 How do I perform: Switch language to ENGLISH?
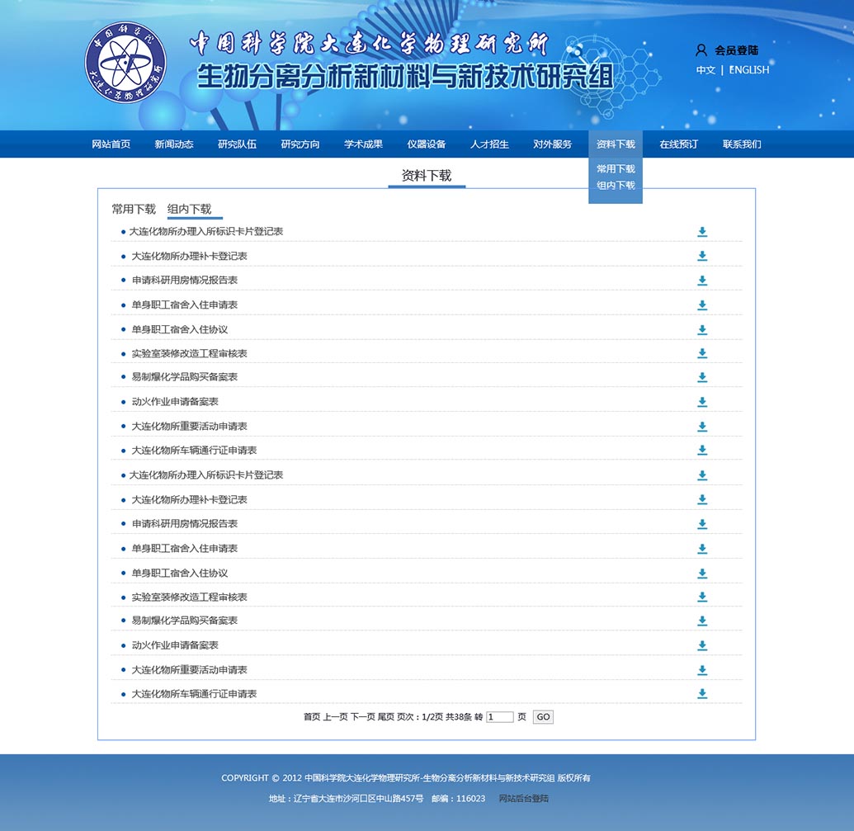click(749, 70)
